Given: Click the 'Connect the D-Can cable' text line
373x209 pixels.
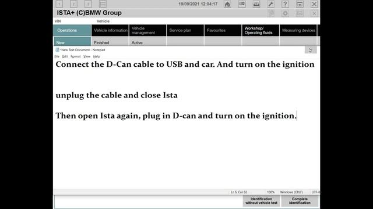Looking at the screenshot, I should tap(185, 64).
